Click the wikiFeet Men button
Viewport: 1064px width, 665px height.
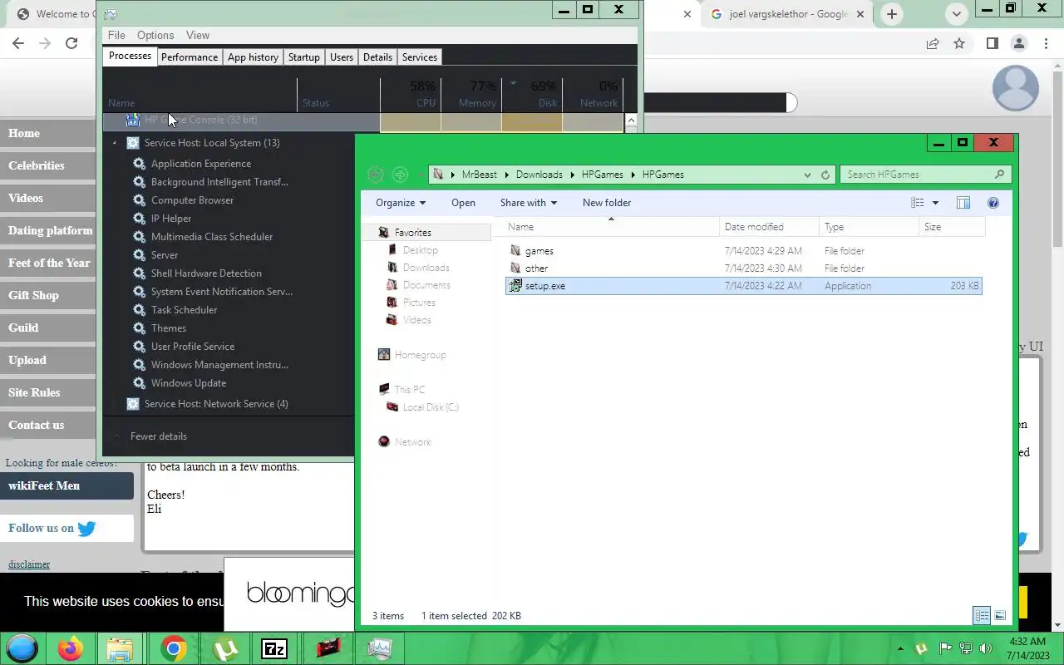click(x=66, y=485)
